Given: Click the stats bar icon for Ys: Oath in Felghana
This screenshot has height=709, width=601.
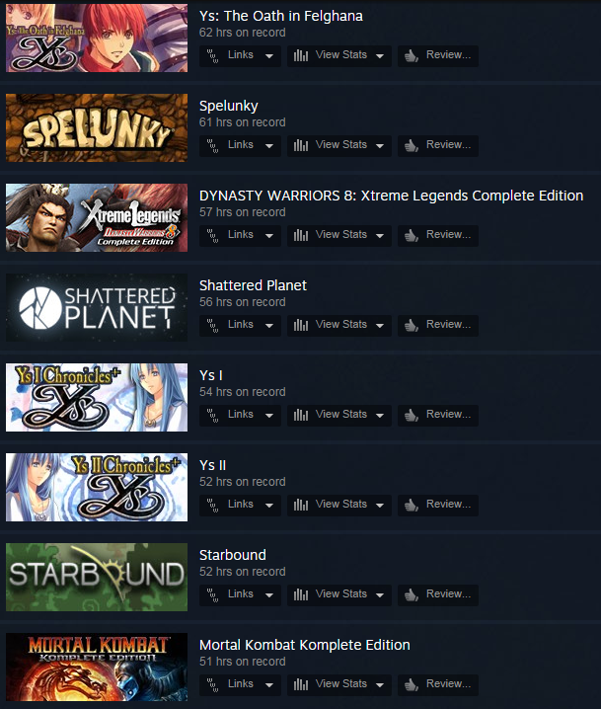Looking at the screenshot, I should (301, 55).
